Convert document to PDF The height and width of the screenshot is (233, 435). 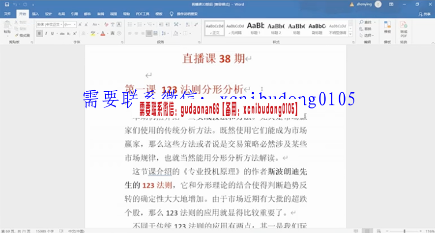(x=404, y=29)
